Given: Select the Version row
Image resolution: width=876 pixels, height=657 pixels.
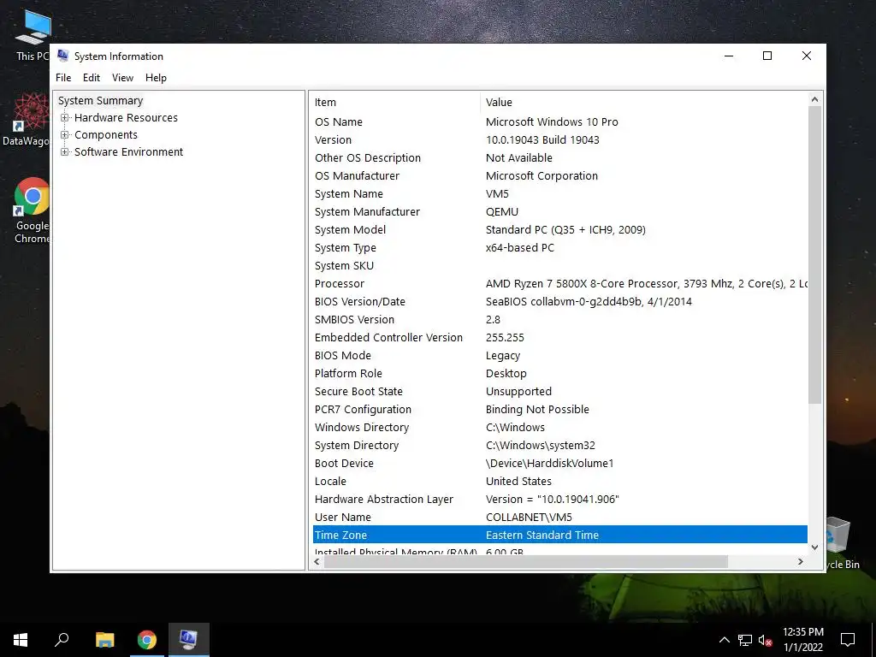Looking at the screenshot, I should [559, 139].
